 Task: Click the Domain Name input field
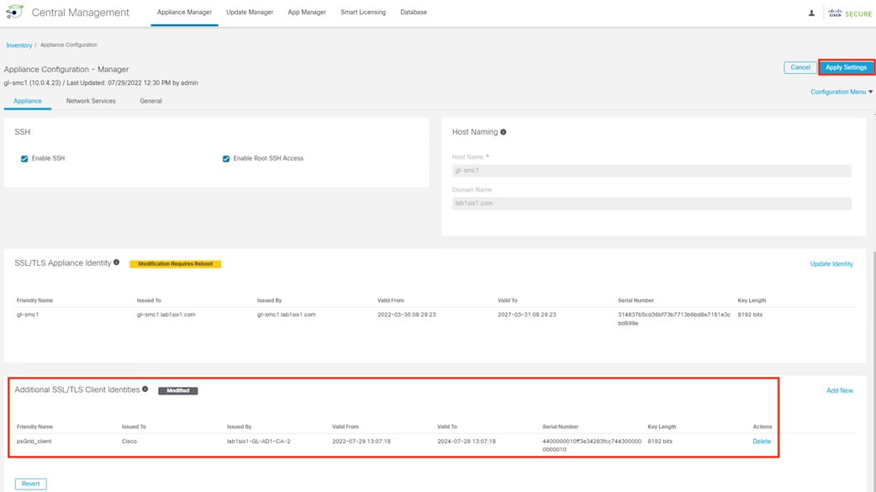pyautogui.click(x=652, y=204)
